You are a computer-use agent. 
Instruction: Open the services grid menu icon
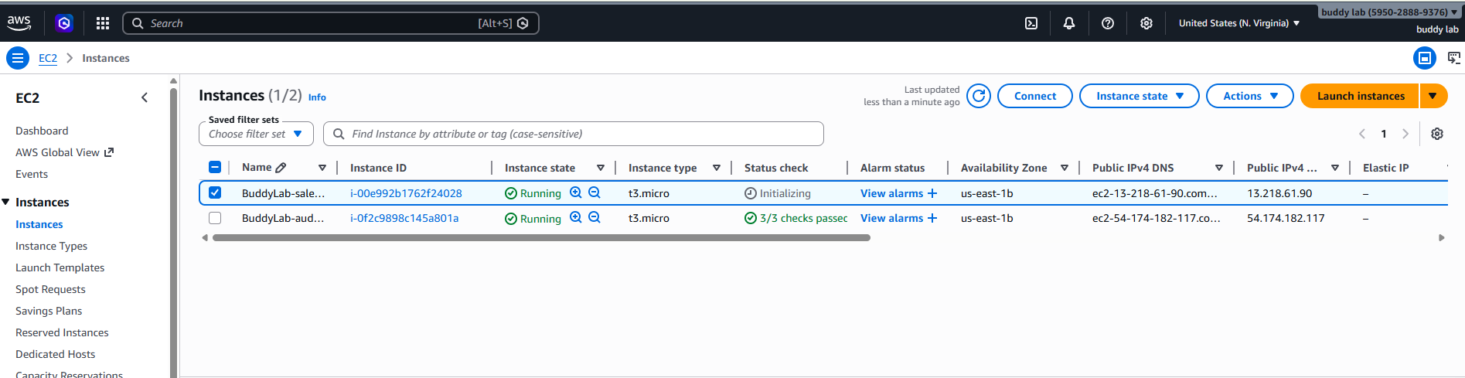point(103,23)
